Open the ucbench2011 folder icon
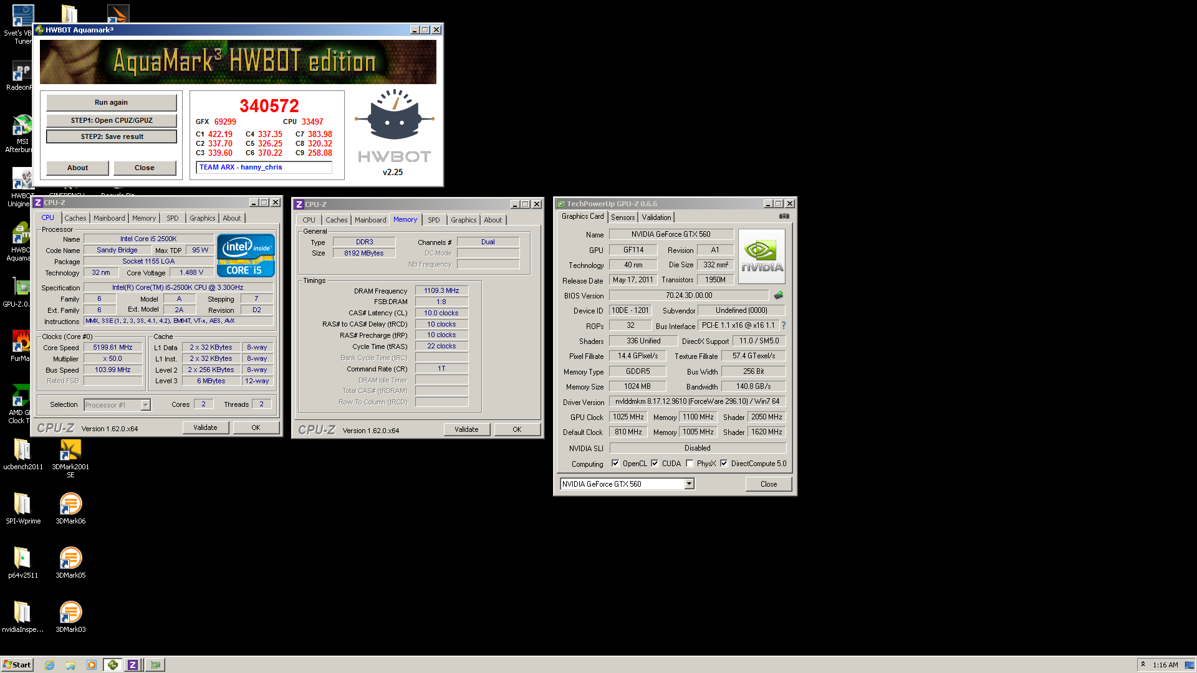This screenshot has width=1197, height=673. 23,454
